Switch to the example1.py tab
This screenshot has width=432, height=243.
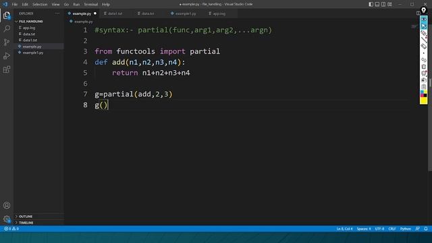(x=186, y=13)
